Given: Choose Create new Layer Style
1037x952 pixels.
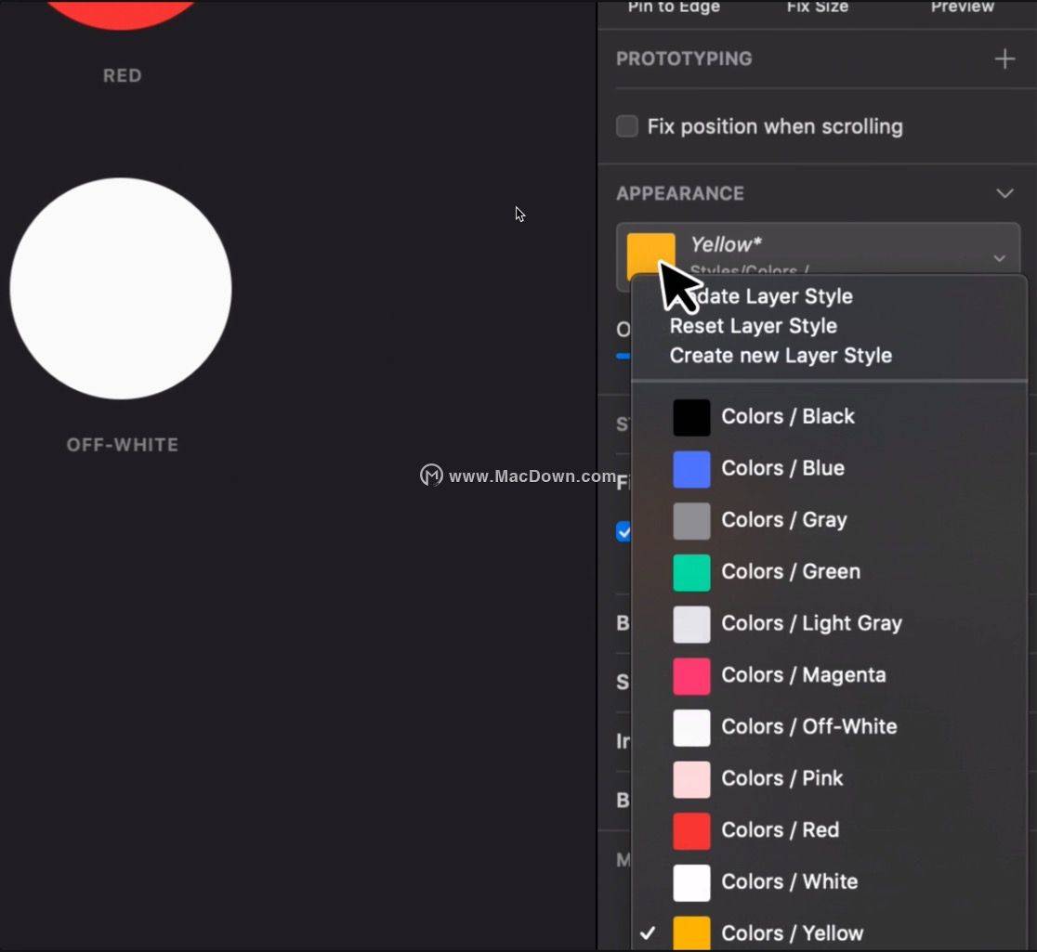Looking at the screenshot, I should (x=781, y=356).
